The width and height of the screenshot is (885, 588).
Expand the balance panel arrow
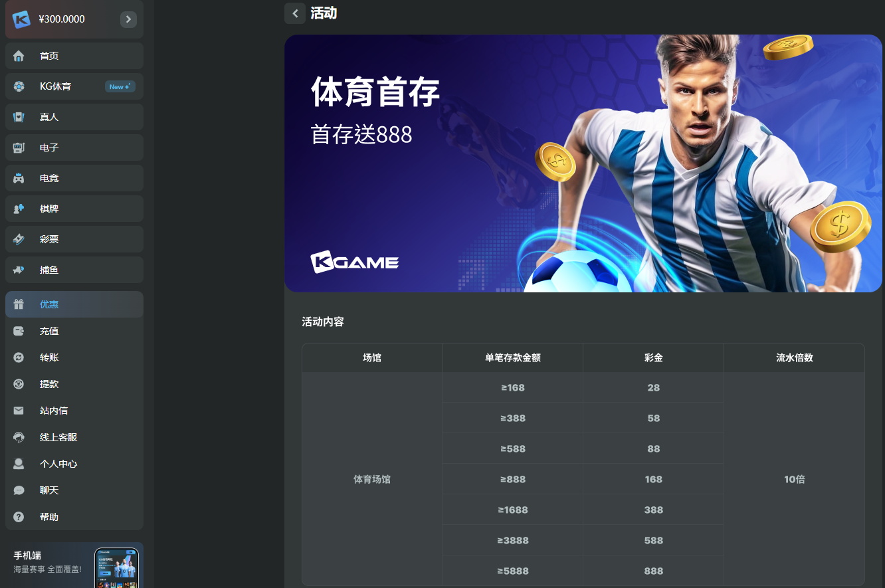click(x=128, y=19)
